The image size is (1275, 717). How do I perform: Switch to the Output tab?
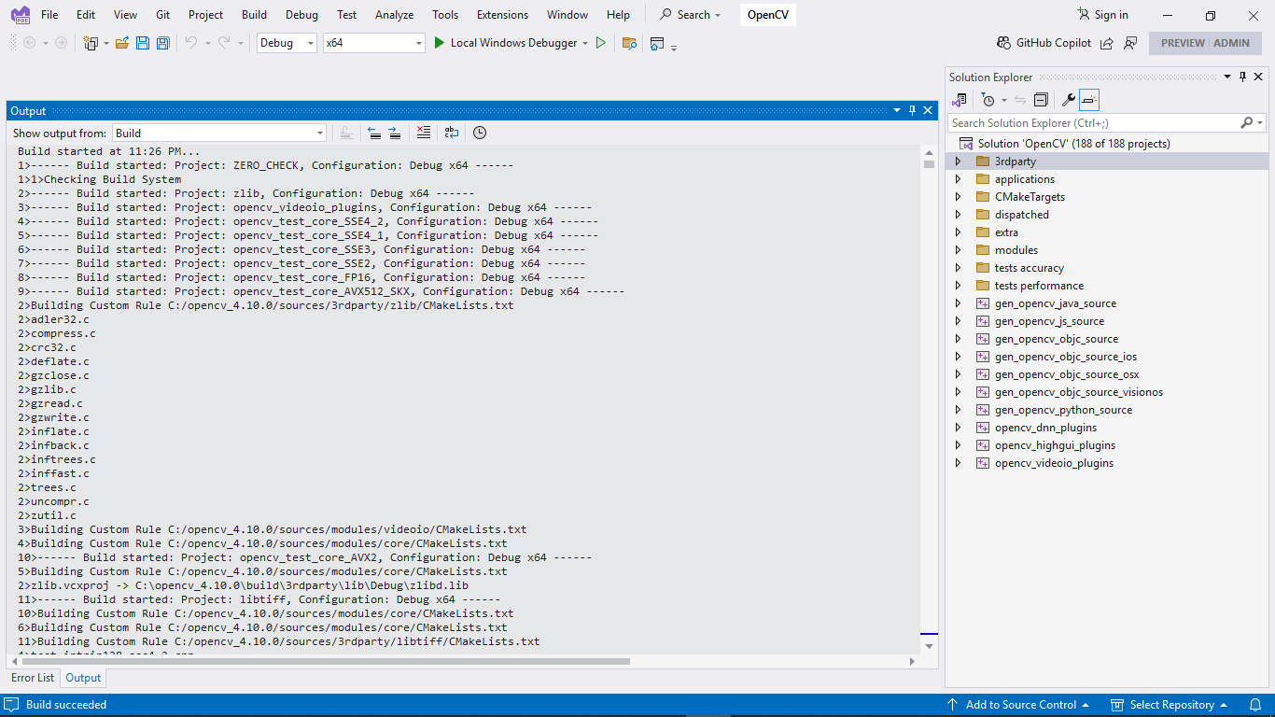click(83, 678)
